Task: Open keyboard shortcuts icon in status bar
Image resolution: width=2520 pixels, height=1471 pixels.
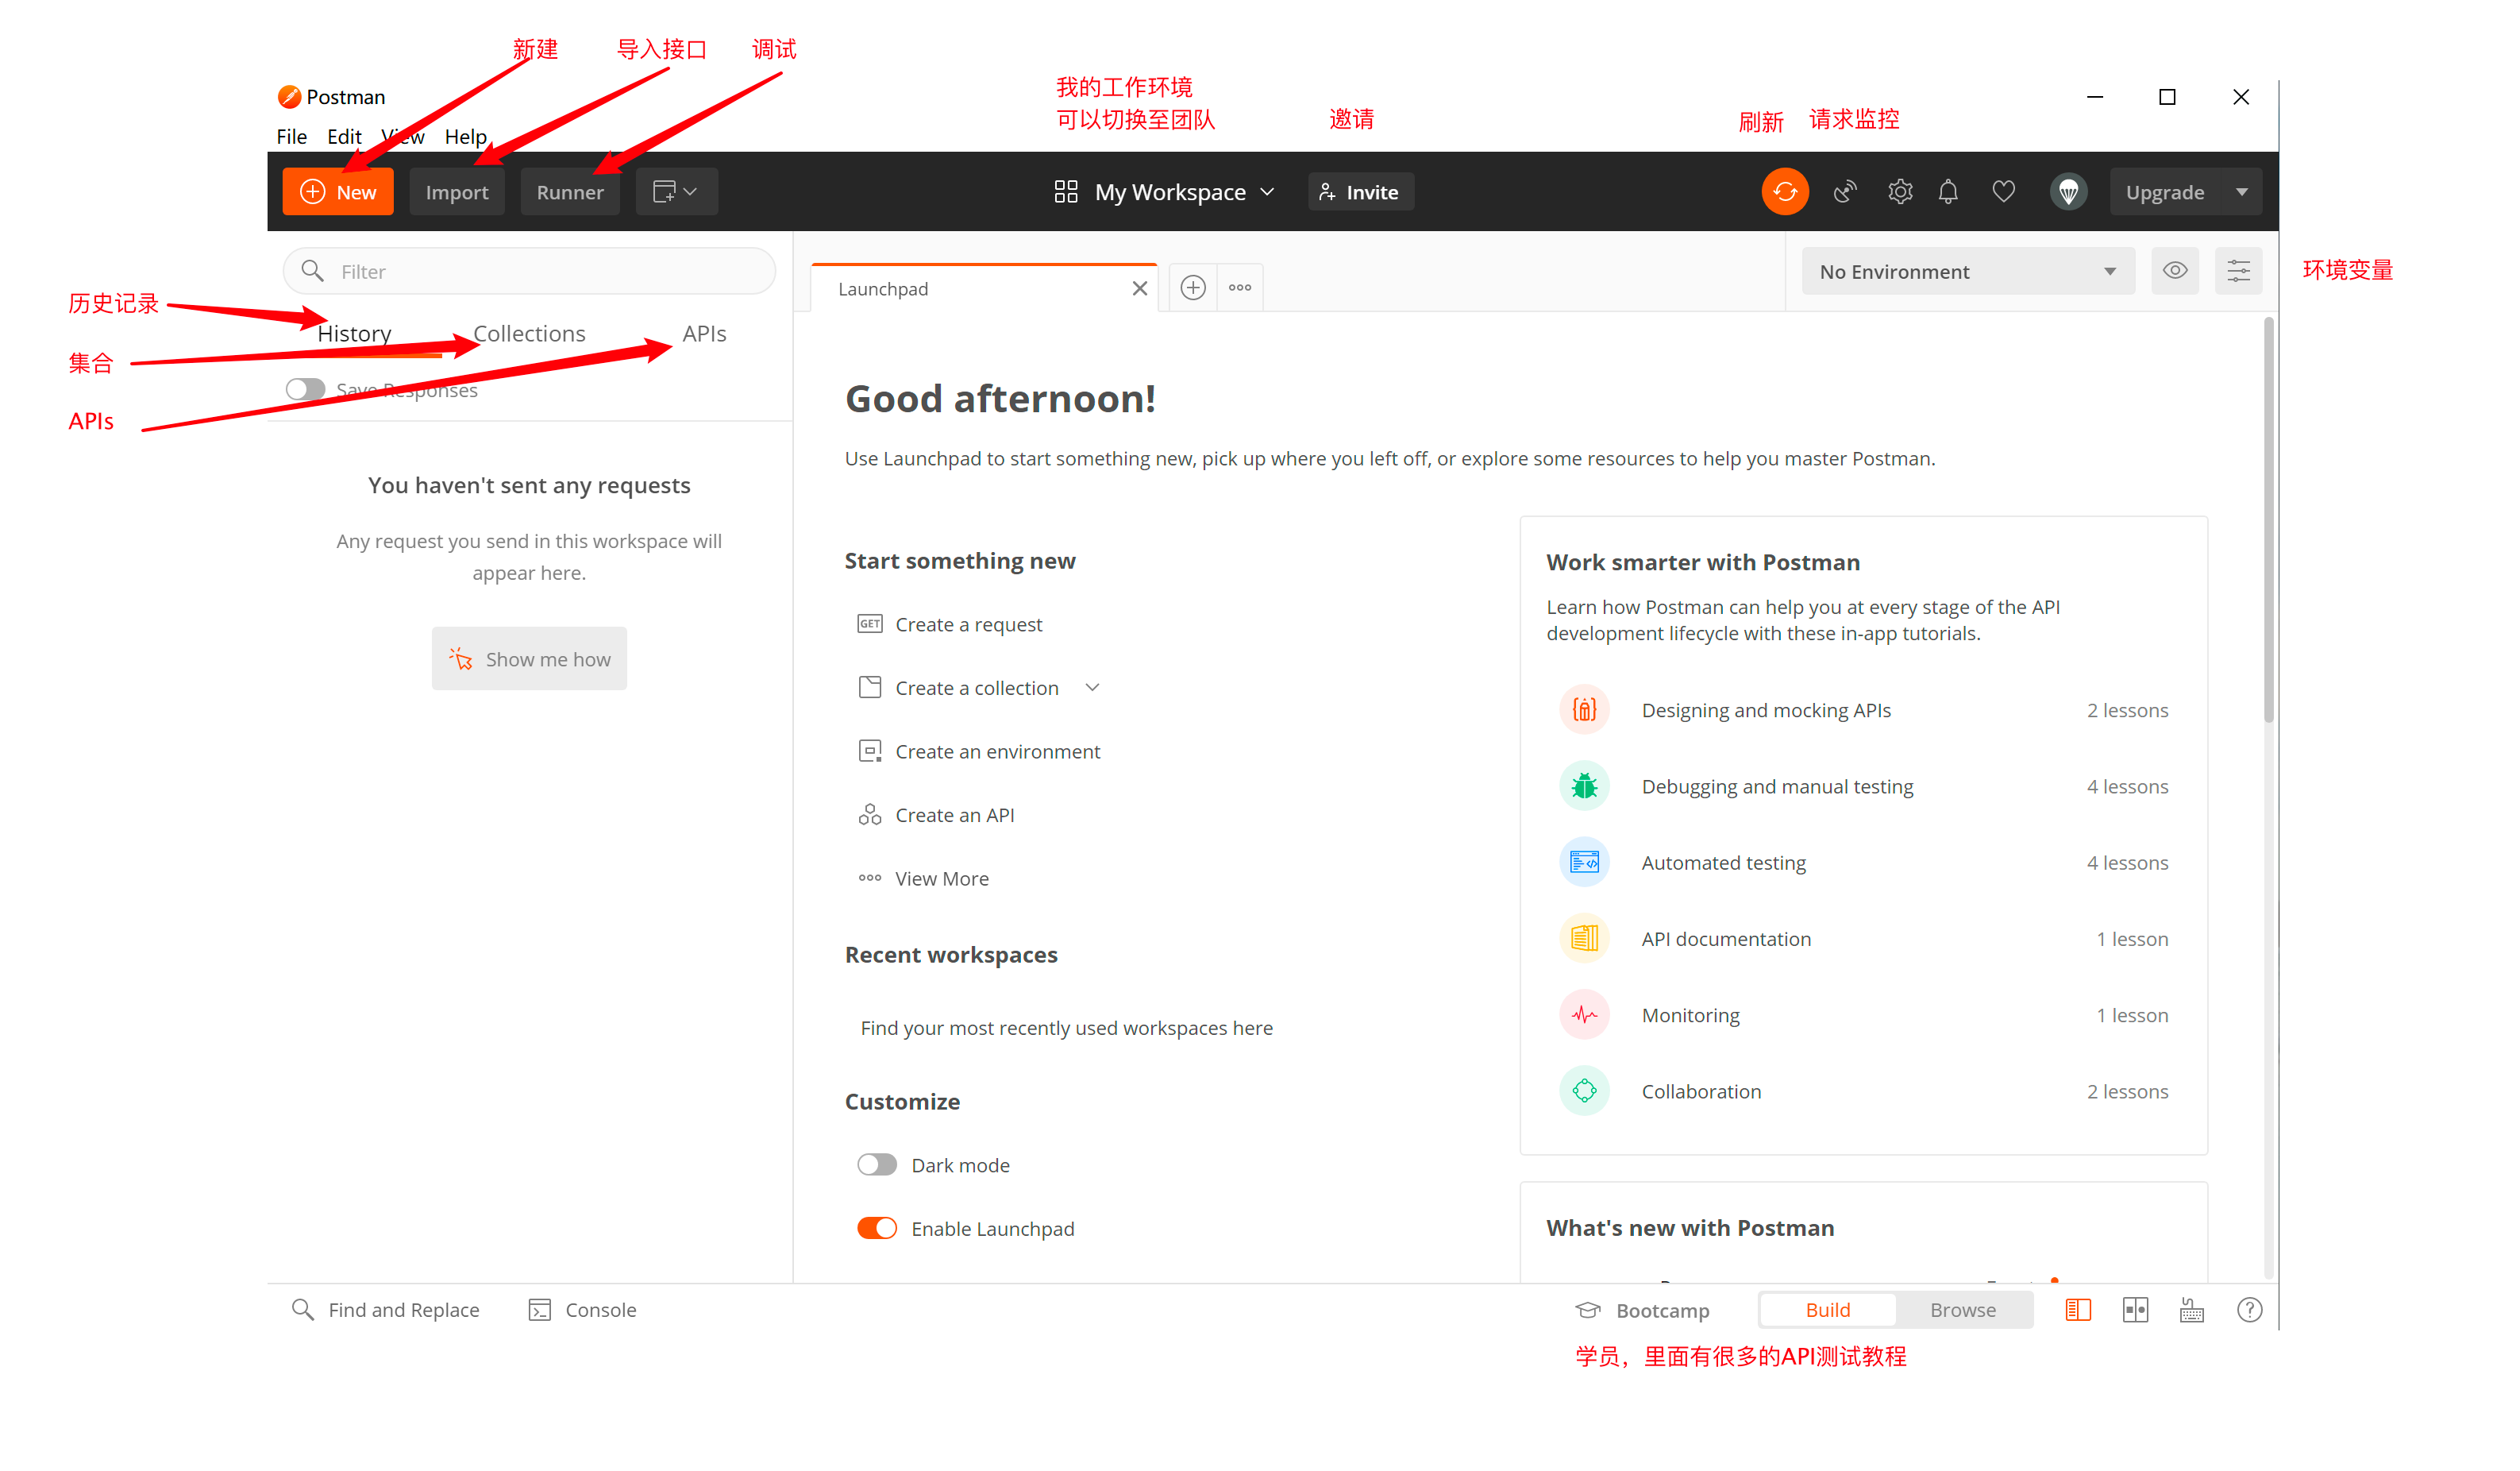Action: tap(2191, 1310)
